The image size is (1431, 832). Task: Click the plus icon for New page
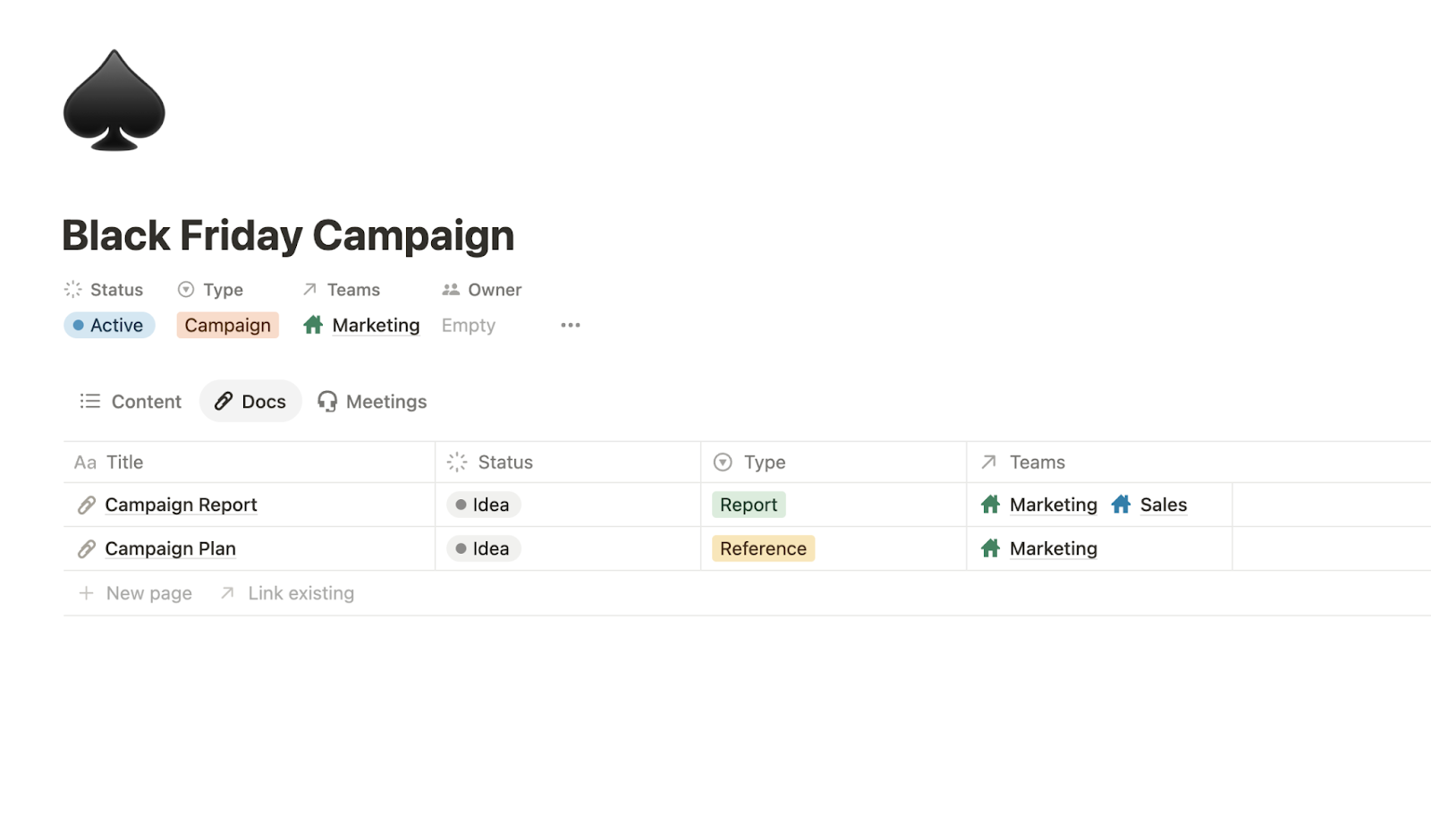click(86, 593)
